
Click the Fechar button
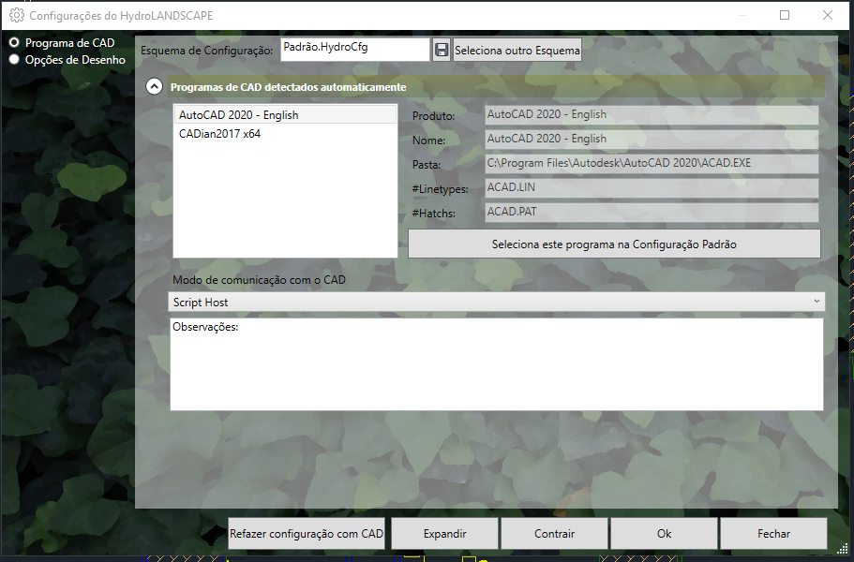[x=773, y=534]
